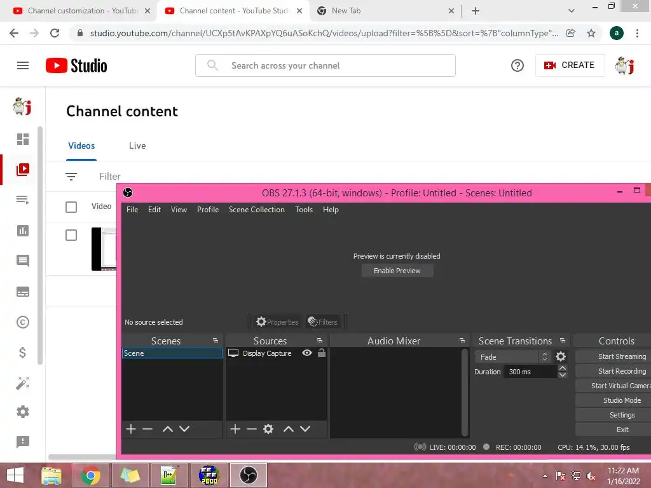Hide Display Capture with eye icon
651x488 pixels.
pyautogui.click(x=307, y=353)
